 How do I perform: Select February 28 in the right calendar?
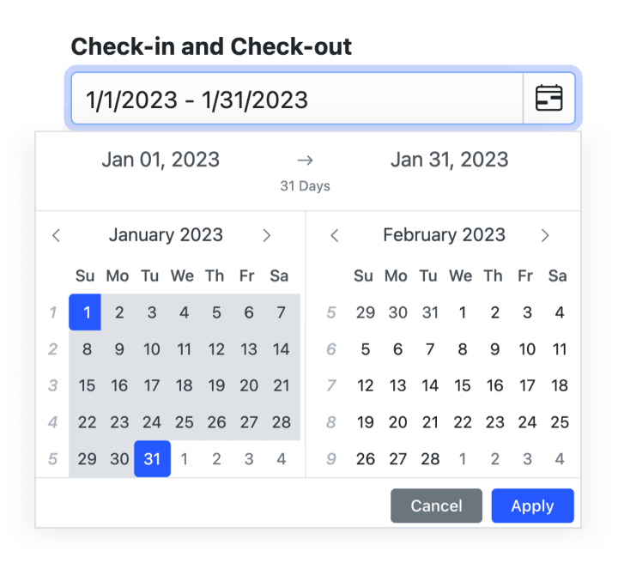pyautogui.click(x=430, y=459)
